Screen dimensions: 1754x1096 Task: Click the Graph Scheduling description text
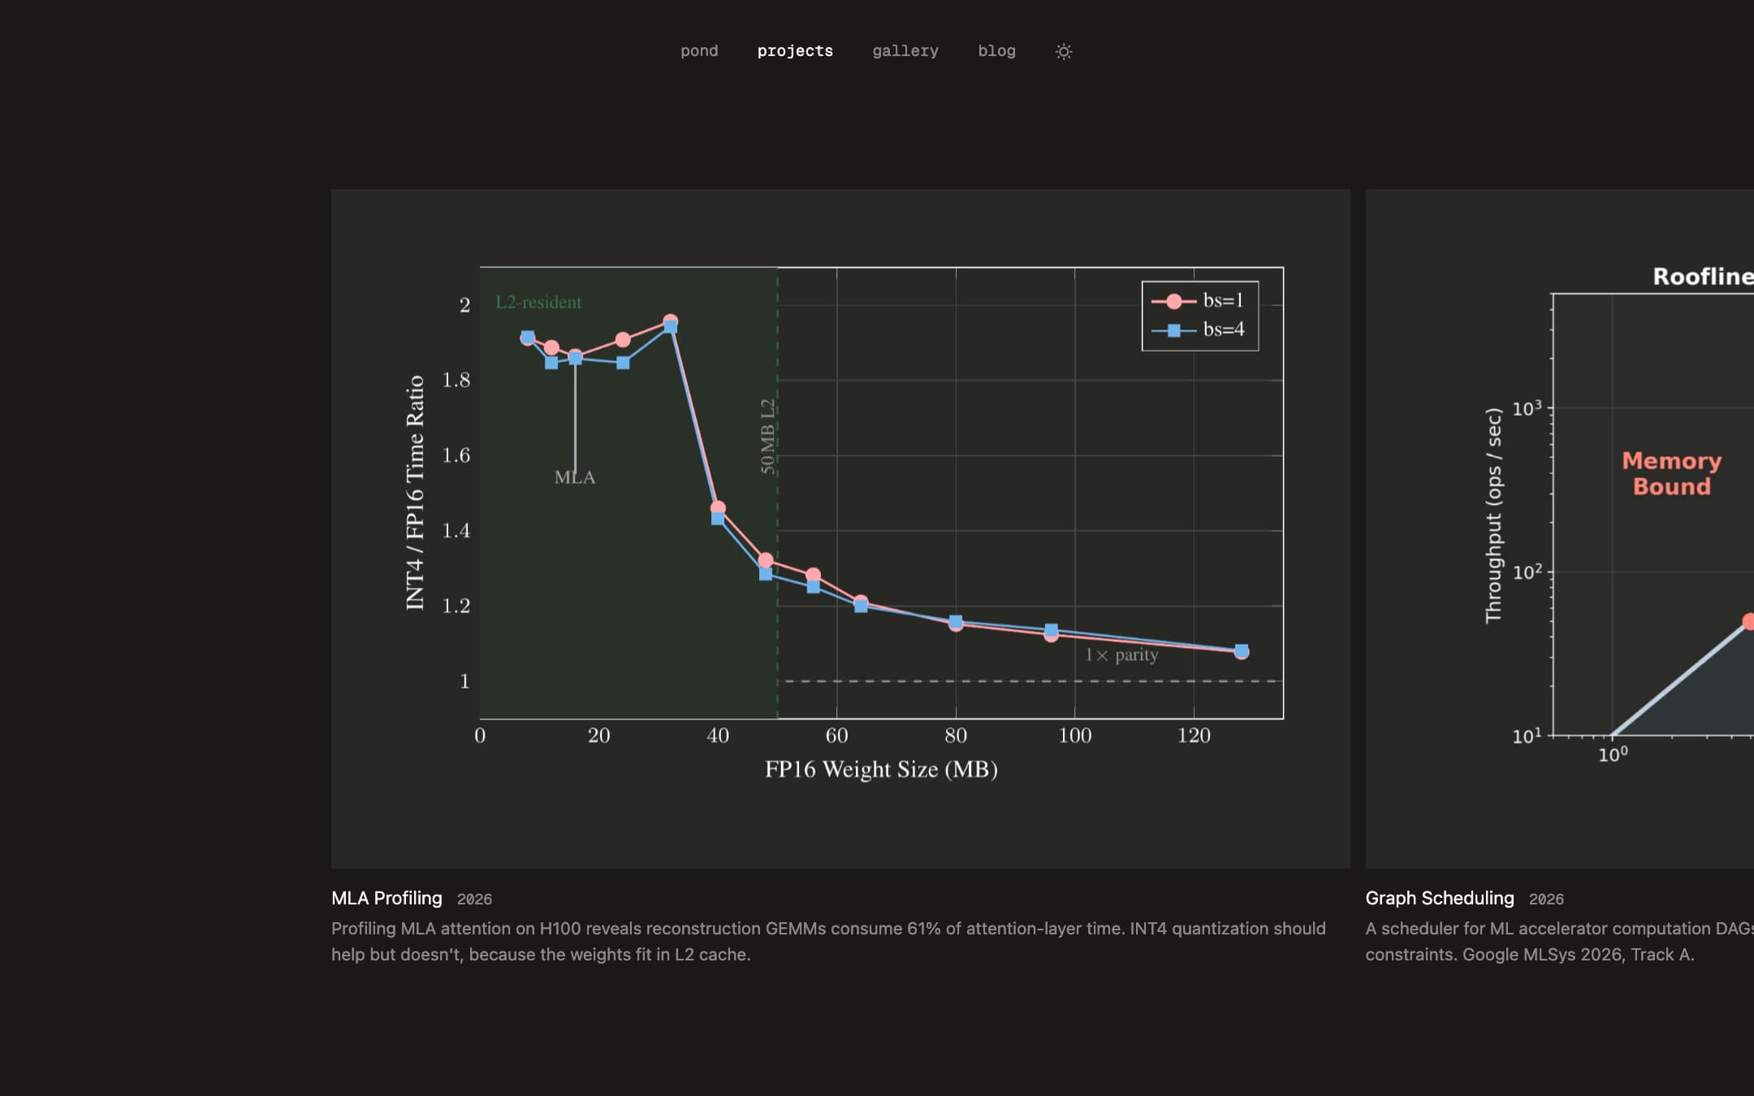point(1559,941)
